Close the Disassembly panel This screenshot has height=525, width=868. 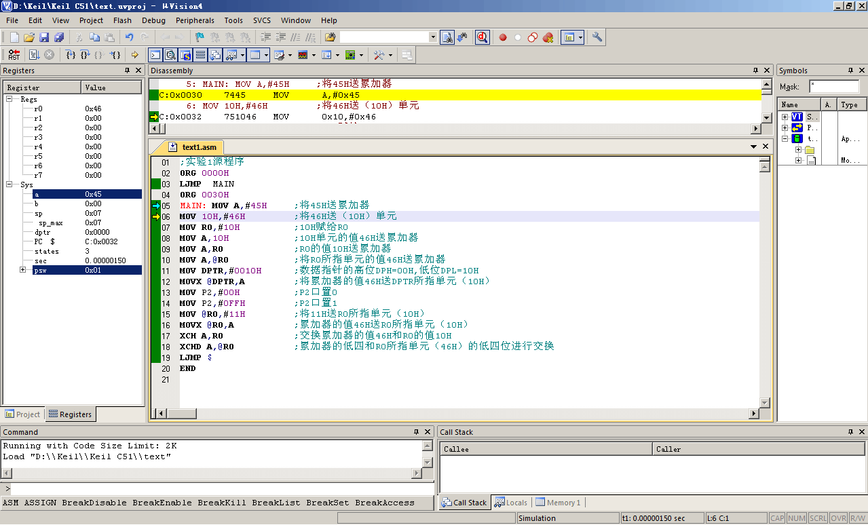766,71
